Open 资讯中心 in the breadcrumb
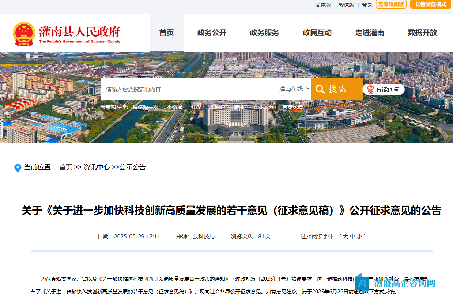453x296 pixels. (x=97, y=167)
